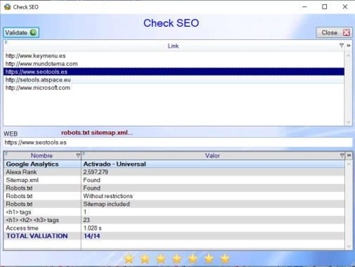Image resolution: width=355 pixels, height=267 pixels.
Task: Click the Validate button
Action: click(21, 32)
